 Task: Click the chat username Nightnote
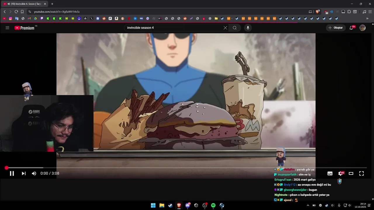[x=281, y=195]
